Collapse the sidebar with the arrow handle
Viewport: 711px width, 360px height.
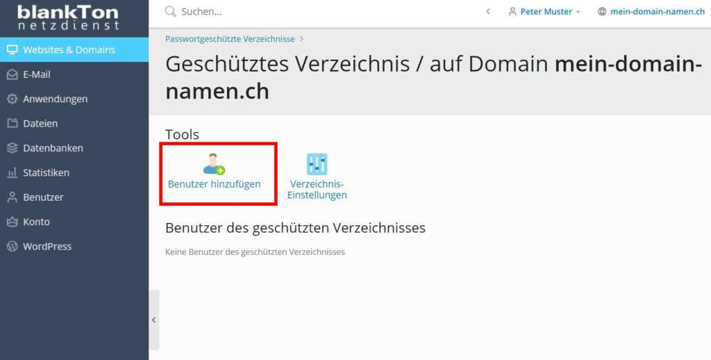tap(153, 320)
